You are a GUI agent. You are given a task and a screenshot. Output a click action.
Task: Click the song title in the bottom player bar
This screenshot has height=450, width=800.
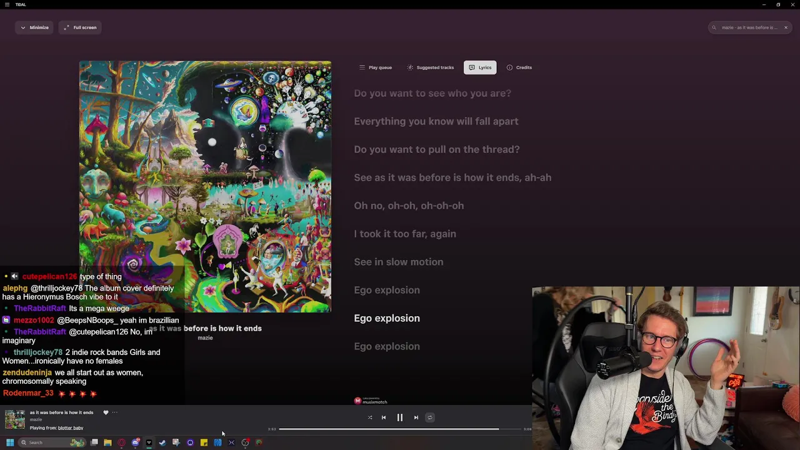pos(61,412)
